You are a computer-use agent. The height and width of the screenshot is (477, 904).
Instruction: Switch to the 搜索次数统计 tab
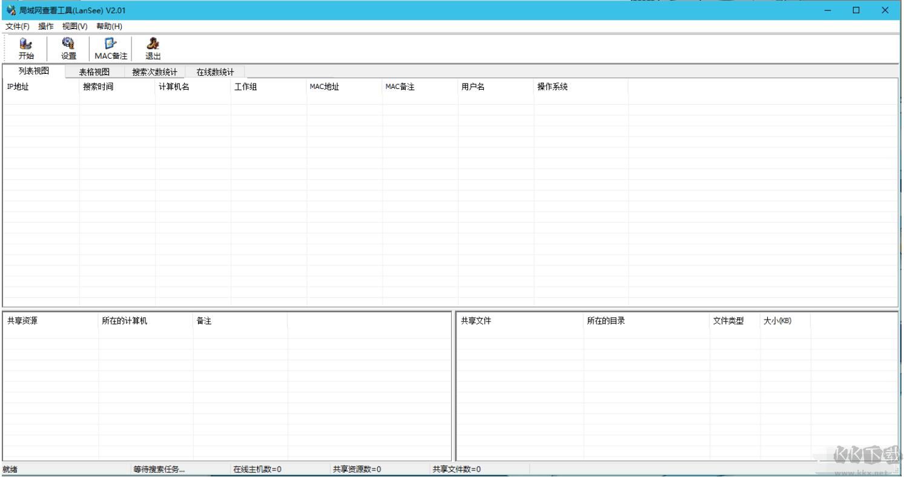155,72
